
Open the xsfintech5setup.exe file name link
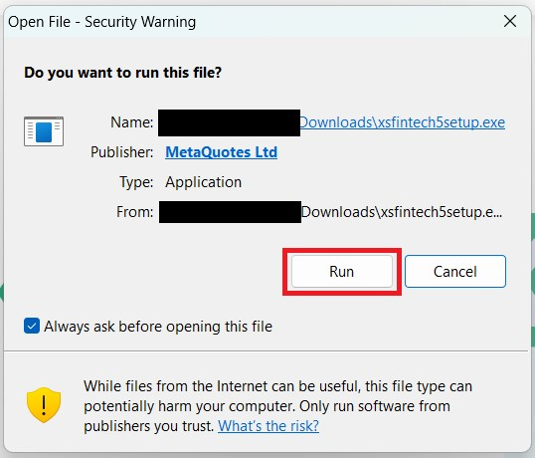coord(402,122)
